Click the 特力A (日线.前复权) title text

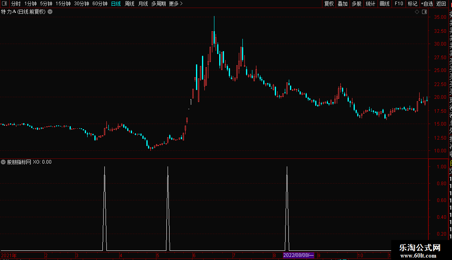click(x=23, y=12)
